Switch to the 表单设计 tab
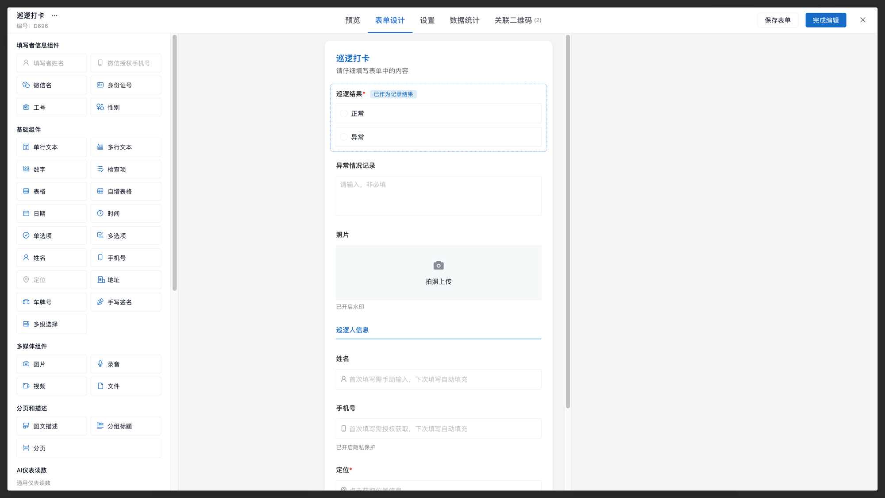This screenshot has height=498, width=885. pyautogui.click(x=390, y=20)
